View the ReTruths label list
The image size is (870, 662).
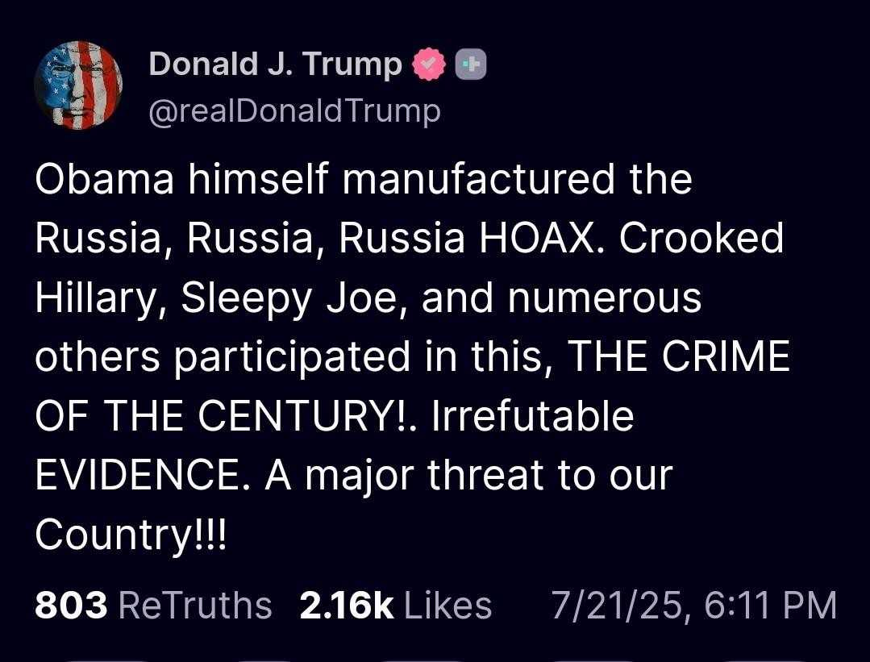point(195,605)
